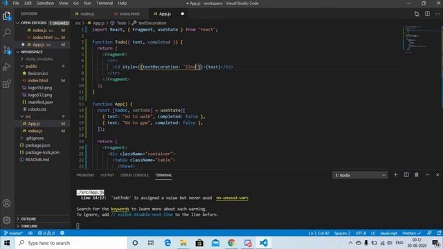The height and width of the screenshot is (249, 443).
Task: Expand the Timeline section
Action: click(x=42, y=226)
